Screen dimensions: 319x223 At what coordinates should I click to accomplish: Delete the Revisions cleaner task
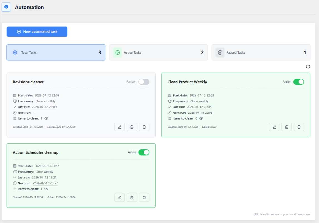click(144, 127)
